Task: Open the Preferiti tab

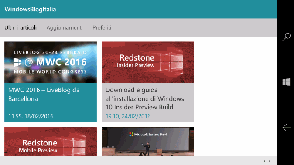Action: point(102,28)
